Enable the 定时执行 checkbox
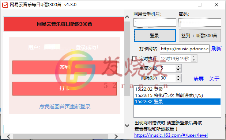This screenshot has width=226, height=140. pyautogui.click(x=135, y=58)
